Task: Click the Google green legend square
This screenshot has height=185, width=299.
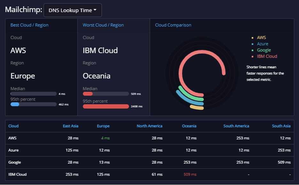Action: 252,50
